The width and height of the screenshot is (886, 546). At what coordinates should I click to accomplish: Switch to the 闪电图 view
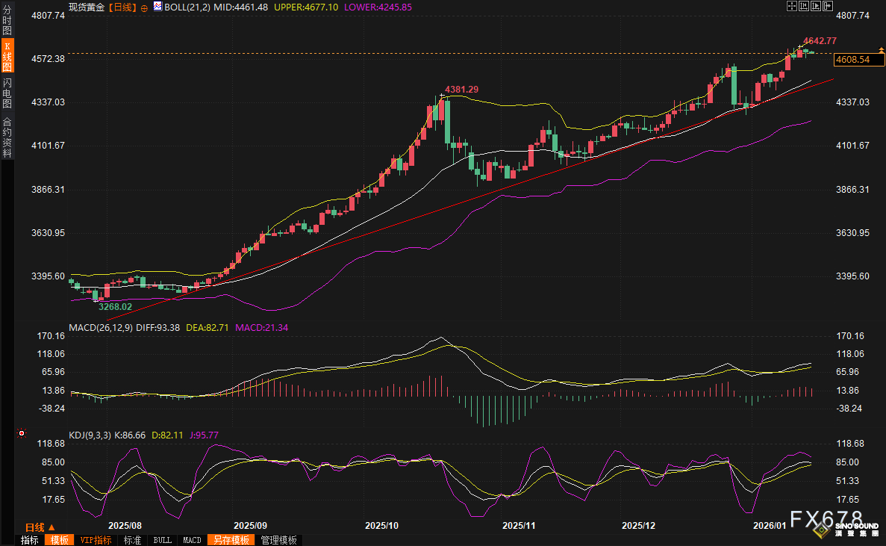coord(7,93)
